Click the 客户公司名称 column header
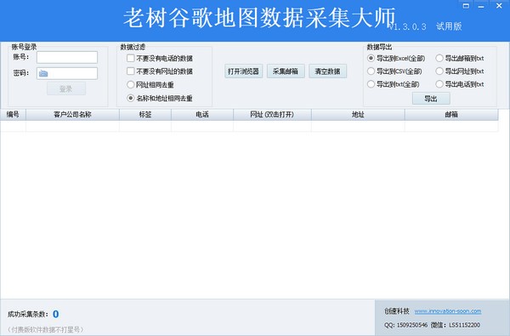Screen dimensions: 510x336 pos(72,115)
